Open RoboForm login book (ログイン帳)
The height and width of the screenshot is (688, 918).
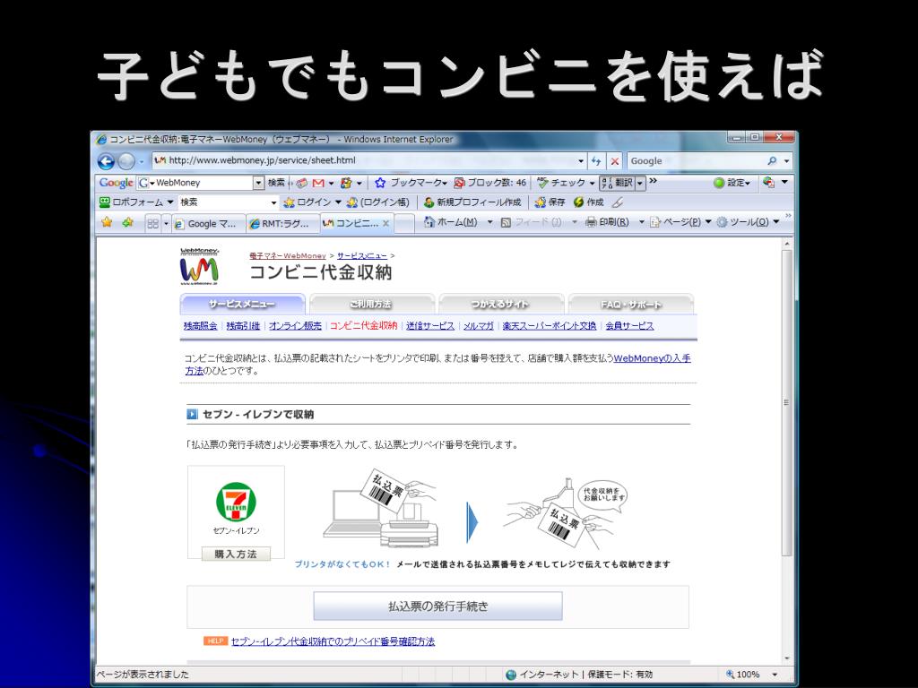[x=377, y=202]
